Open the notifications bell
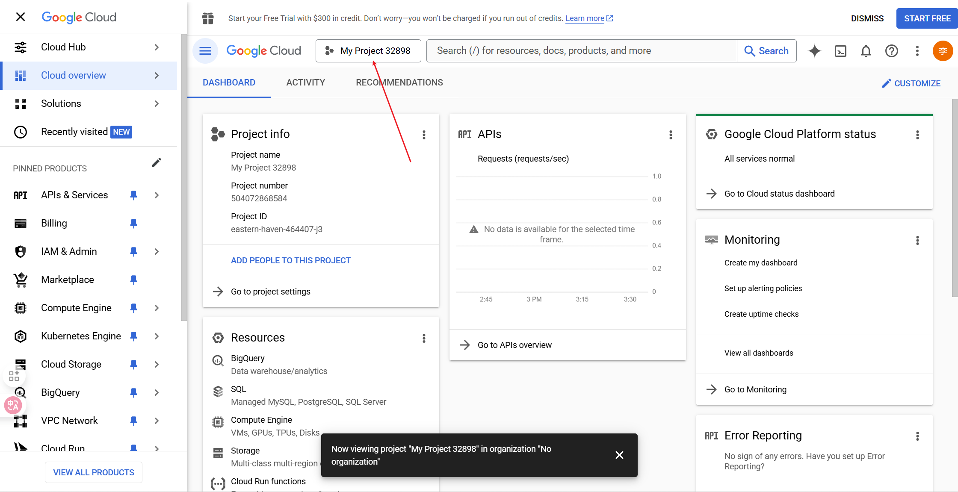 click(x=866, y=51)
